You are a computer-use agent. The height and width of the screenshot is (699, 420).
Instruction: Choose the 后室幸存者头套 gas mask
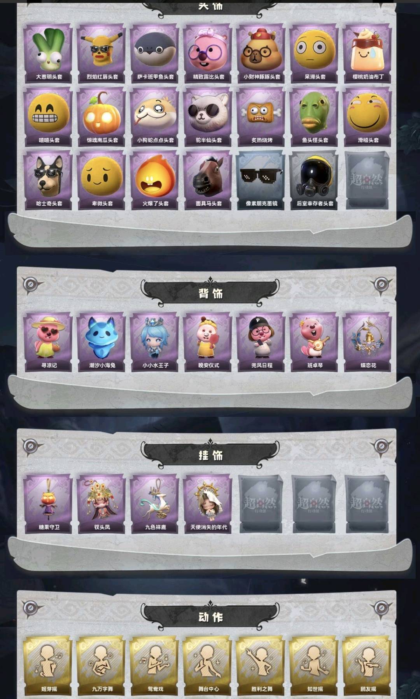315,180
